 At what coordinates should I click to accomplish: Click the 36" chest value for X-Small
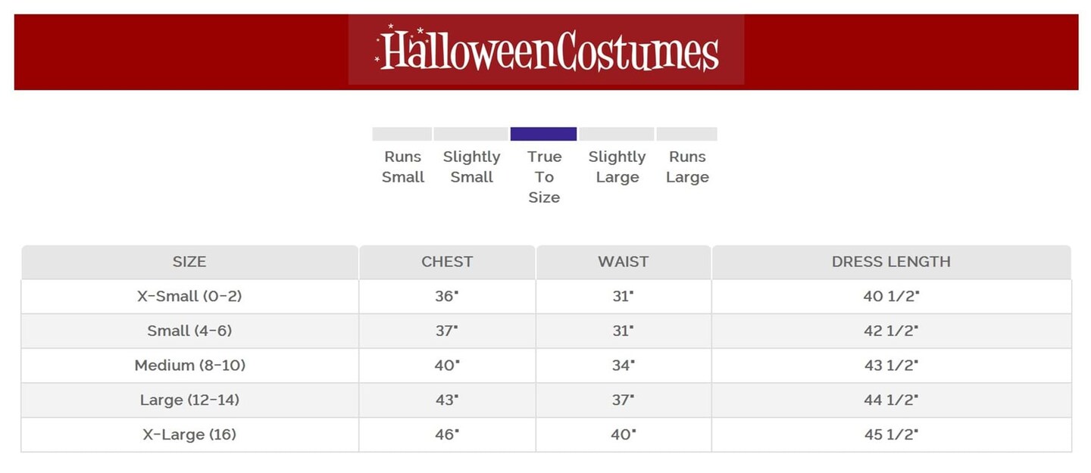click(447, 297)
